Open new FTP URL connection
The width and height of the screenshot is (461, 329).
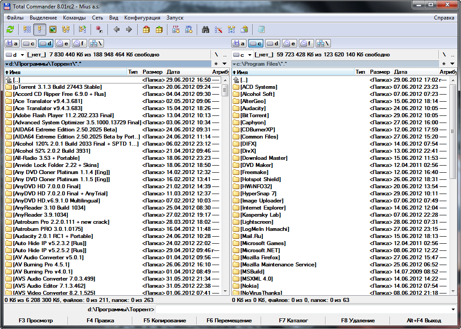coord(189,29)
